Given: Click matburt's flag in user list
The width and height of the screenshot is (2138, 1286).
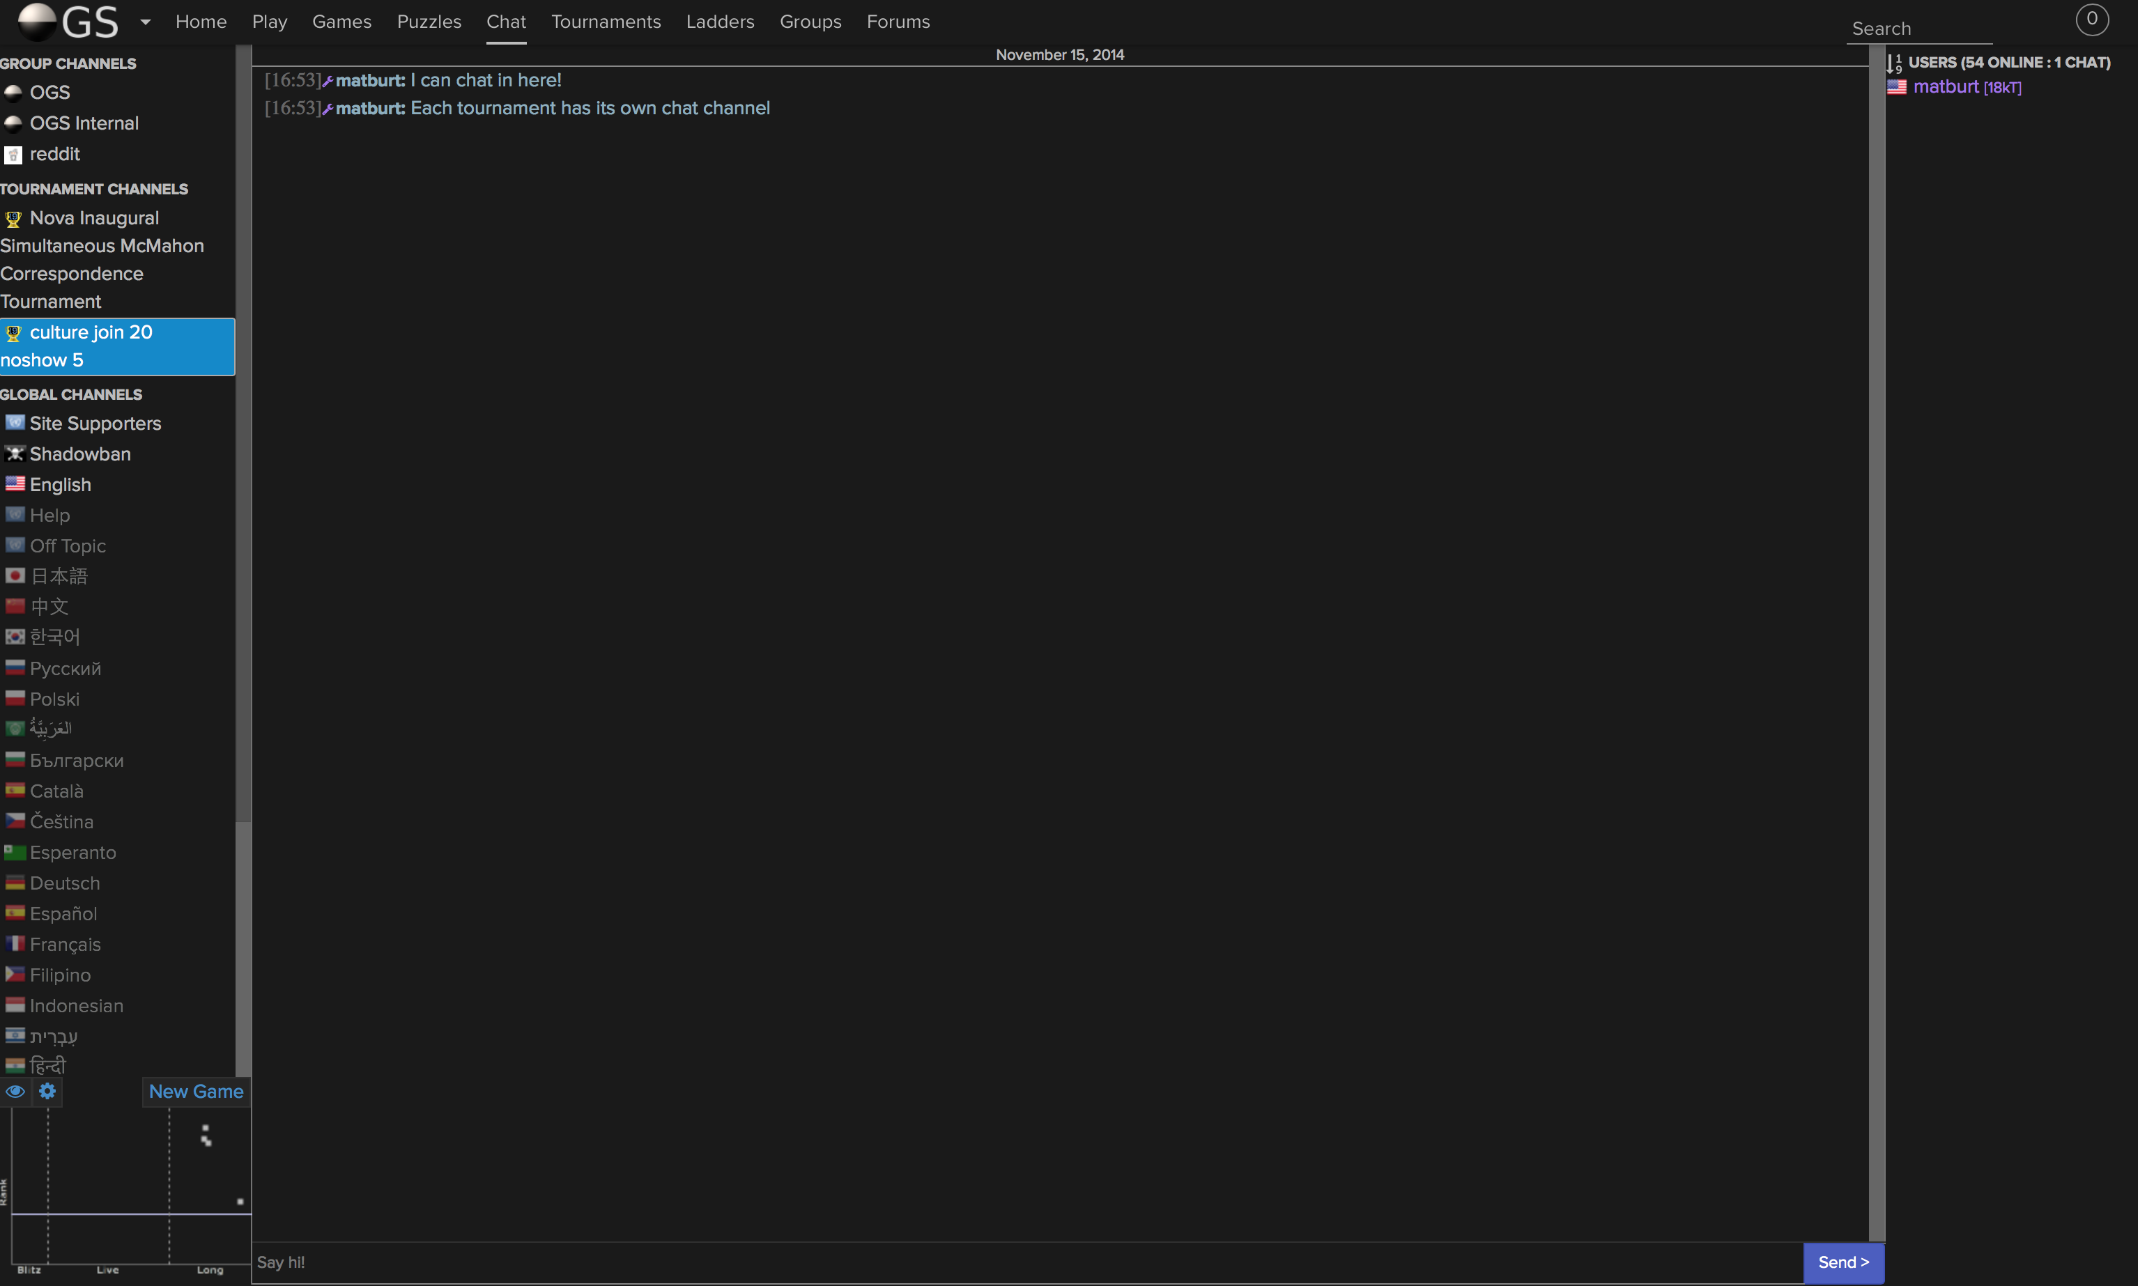Looking at the screenshot, I should [1896, 88].
